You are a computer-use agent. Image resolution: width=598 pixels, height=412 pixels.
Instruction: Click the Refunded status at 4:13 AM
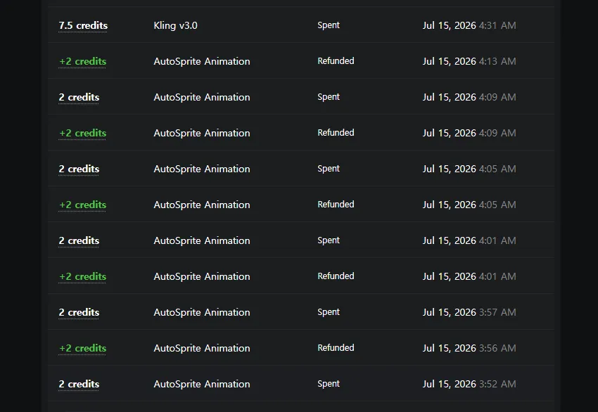(x=336, y=61)
